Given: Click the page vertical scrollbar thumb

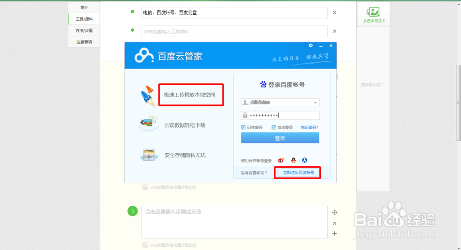Looking at the screenshot, I should click(x=458, y=103).
